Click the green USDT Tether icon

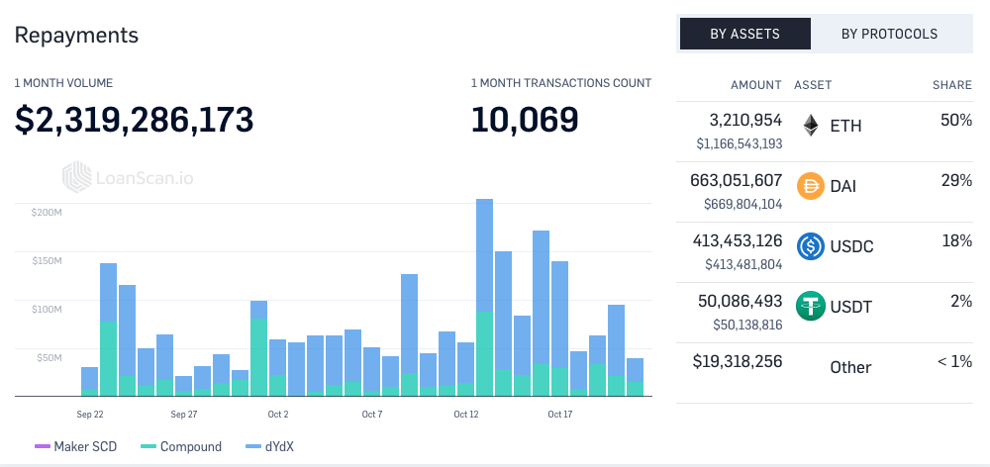click(x=811, y=306)
